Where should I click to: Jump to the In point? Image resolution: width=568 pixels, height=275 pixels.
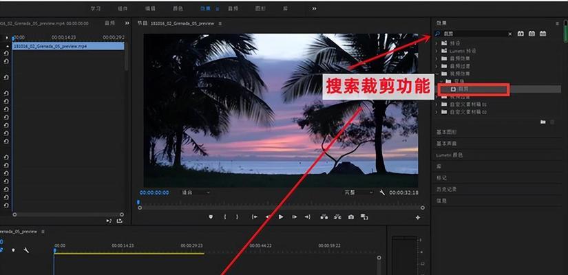point(255,217)
